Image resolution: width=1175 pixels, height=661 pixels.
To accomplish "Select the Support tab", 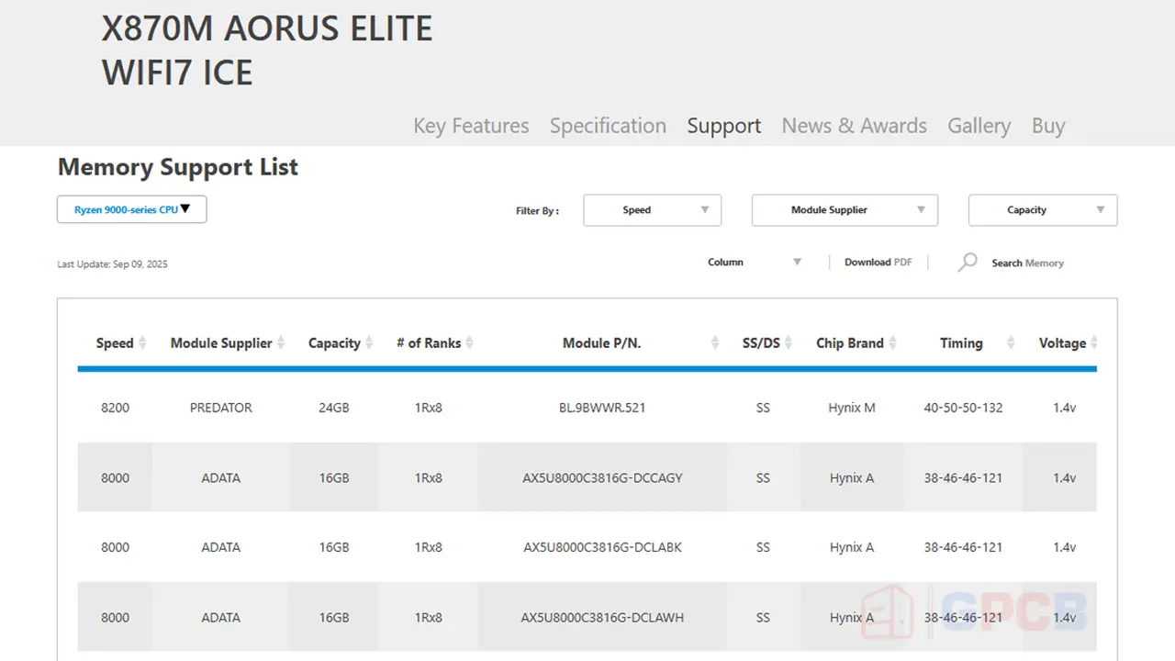I will click(x=724, y=126).
